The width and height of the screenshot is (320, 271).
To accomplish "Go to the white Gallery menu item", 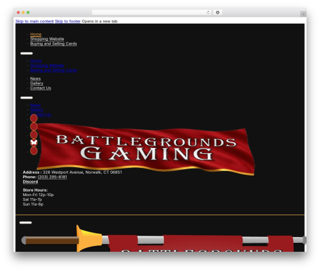I will (x=36, y=83).
